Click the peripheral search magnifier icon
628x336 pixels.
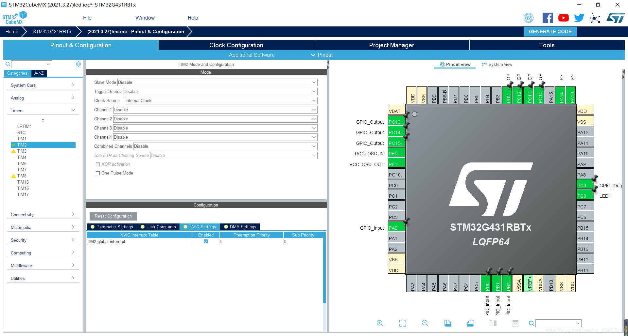pos(8,64)
